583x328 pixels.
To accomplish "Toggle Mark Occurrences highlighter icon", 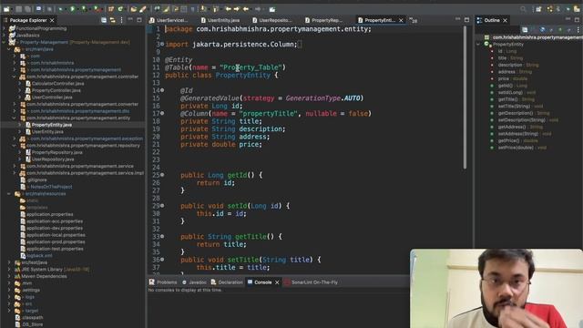I will click(166, 9).
